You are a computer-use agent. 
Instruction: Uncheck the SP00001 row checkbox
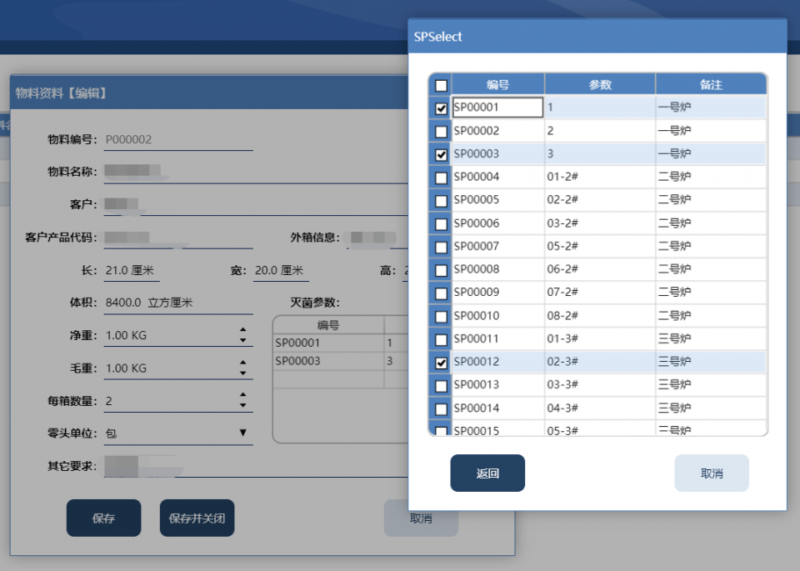(442, 108)
